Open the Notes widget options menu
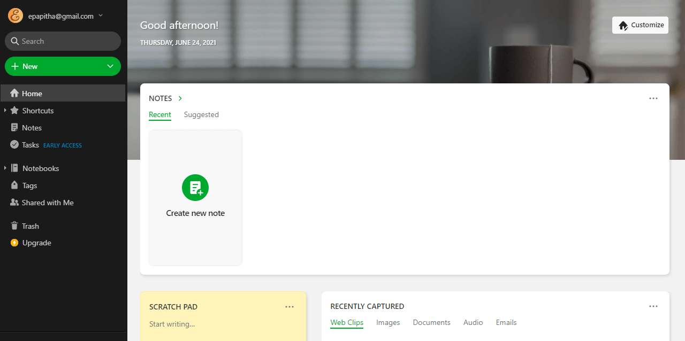Viewport: 685px width, 341px height. click(653, 98)
